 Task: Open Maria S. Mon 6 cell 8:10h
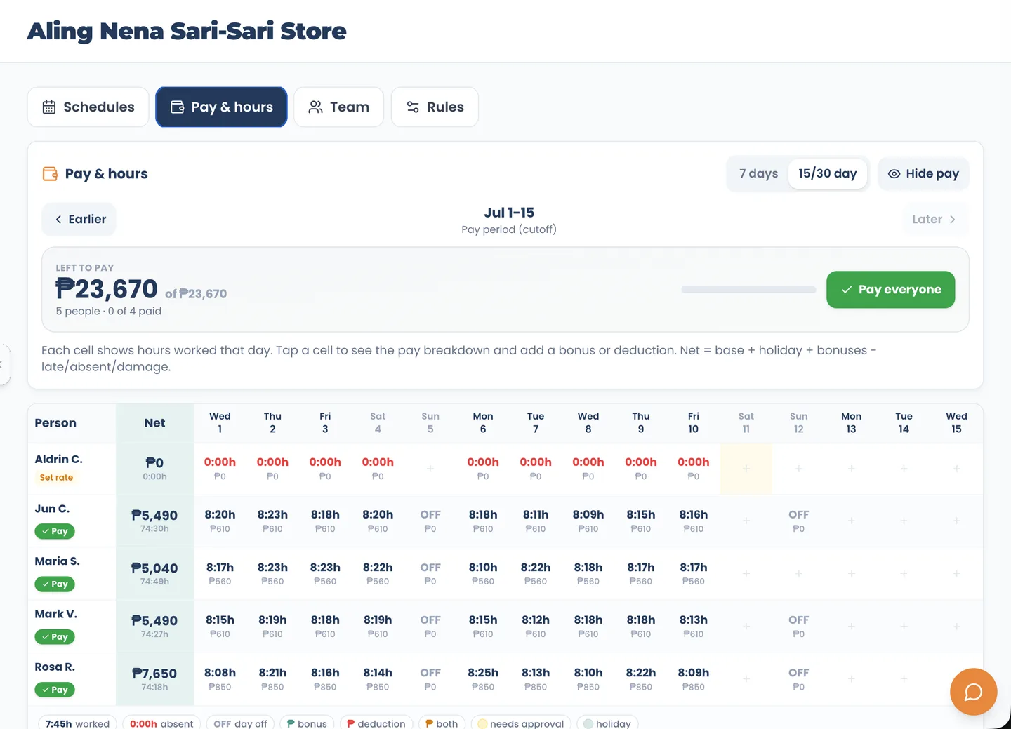coord(483,574)
